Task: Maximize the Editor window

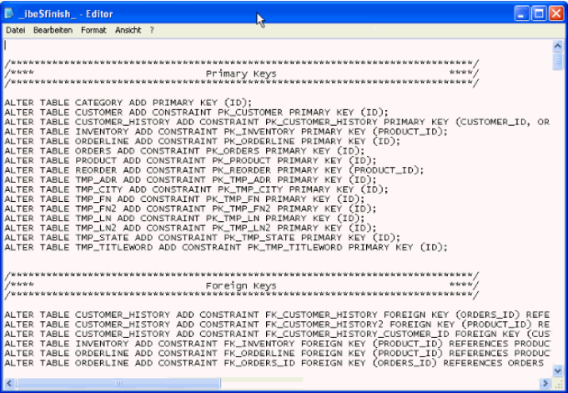Action: point(539,13)
